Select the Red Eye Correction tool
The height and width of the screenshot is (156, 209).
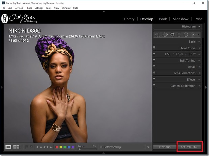point(172,35)
